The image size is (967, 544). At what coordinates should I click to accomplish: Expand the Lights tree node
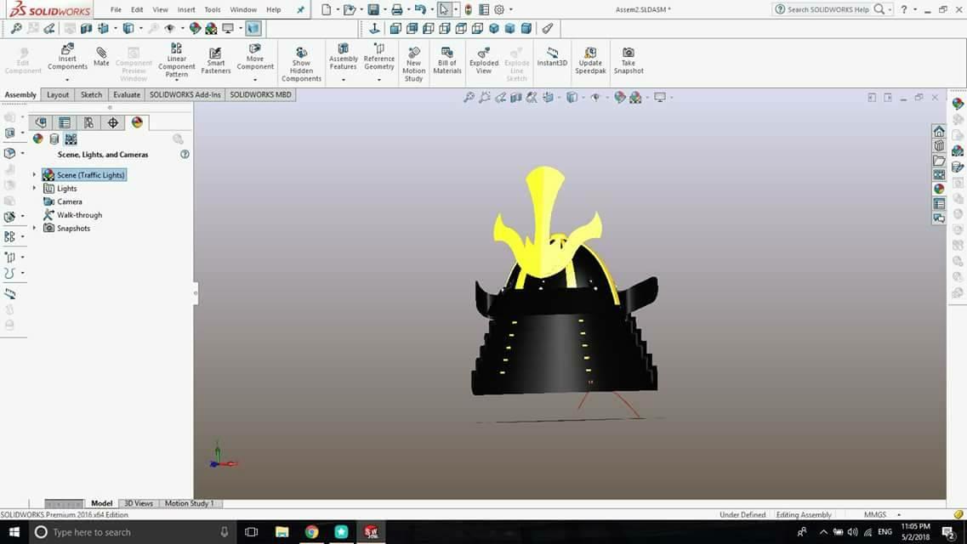click(35, 188)
